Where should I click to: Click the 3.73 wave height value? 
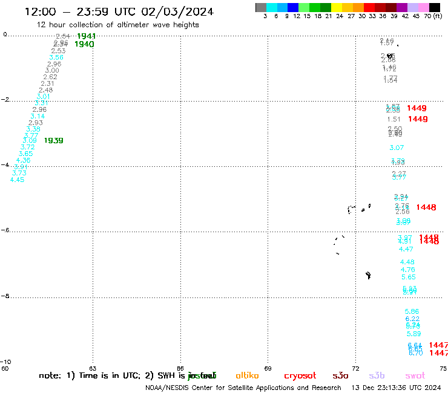19,174
